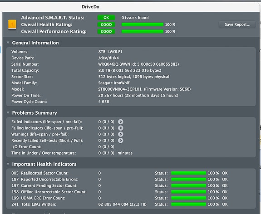Click the green OK S.M.A.R.T. status badge
The height and width of the screenshot is (214, 261).
(x=106, y=18)
